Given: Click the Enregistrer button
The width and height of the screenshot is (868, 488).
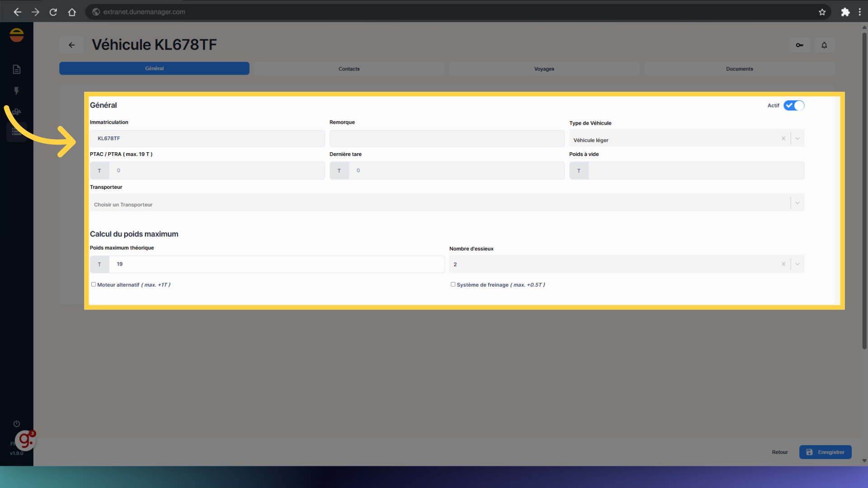Looking at the screenshot, I should pos(825,452).
